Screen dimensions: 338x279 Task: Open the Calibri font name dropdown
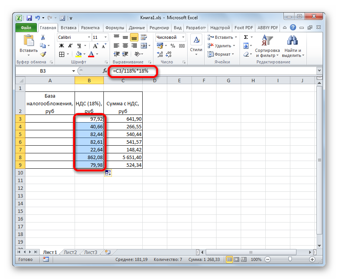coord(88,37)
